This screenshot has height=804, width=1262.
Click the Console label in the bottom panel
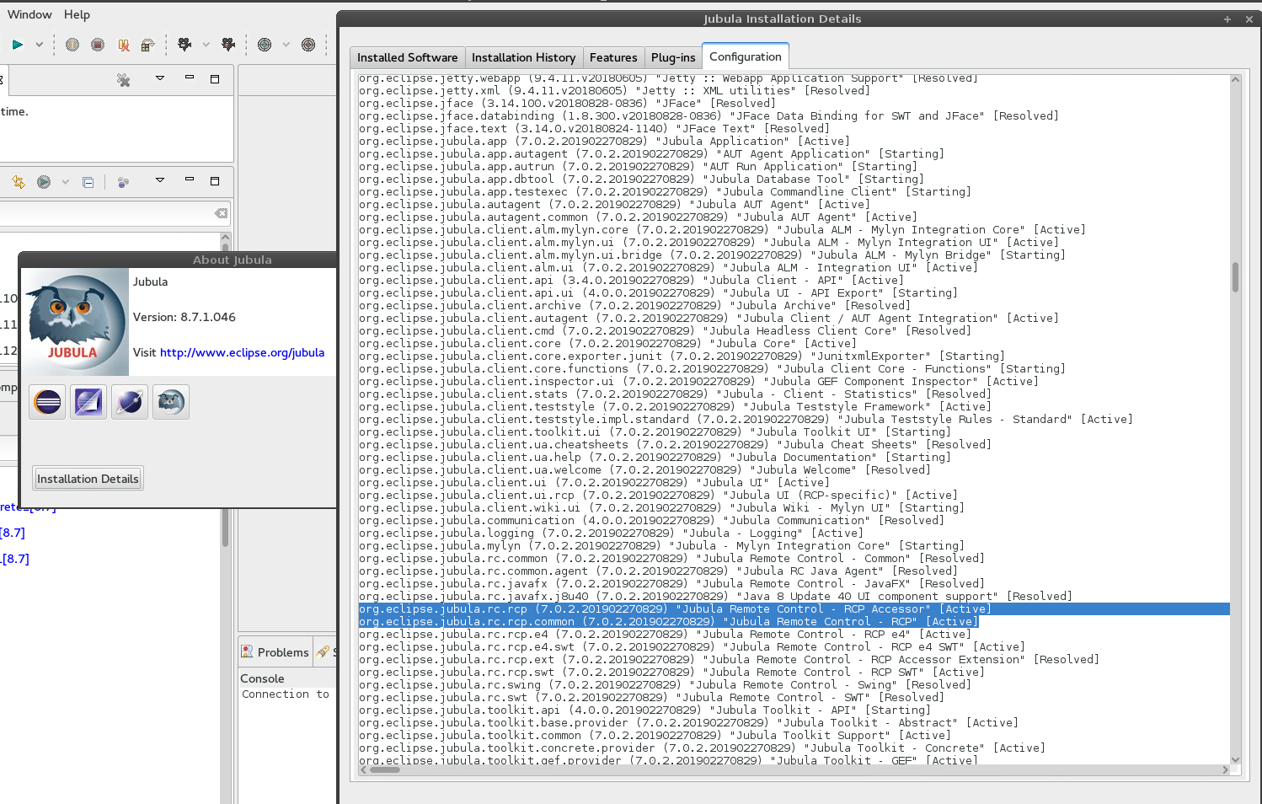(262, 678)
